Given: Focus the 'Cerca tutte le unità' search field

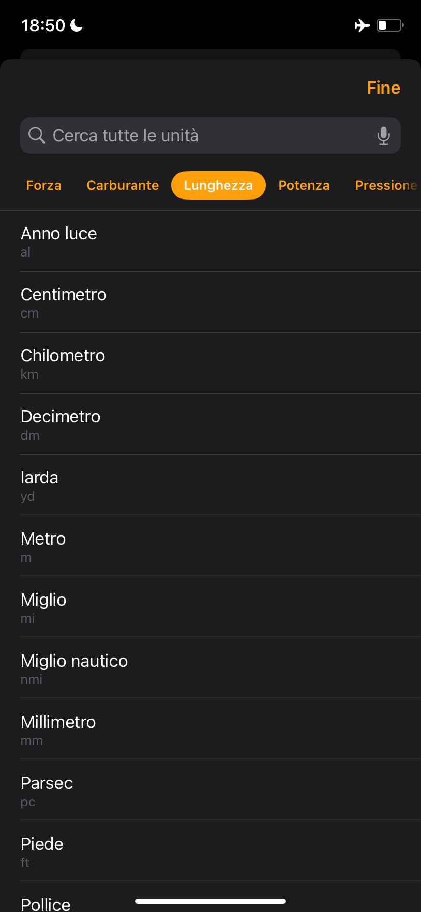Looking at the screenshot, I should coord(203,135).
